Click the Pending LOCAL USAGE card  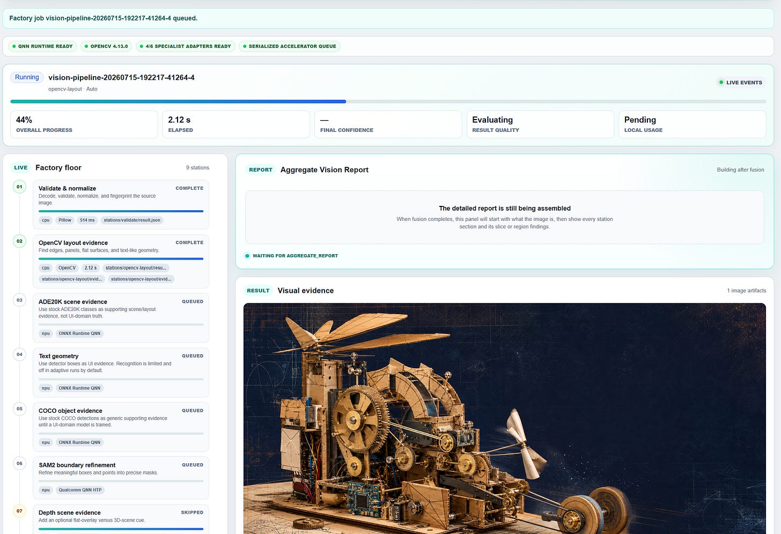[x=692, y=124]
